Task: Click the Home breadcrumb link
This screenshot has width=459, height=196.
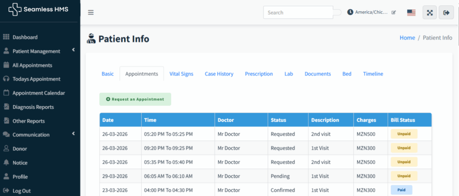Action: tap(407, 38)
